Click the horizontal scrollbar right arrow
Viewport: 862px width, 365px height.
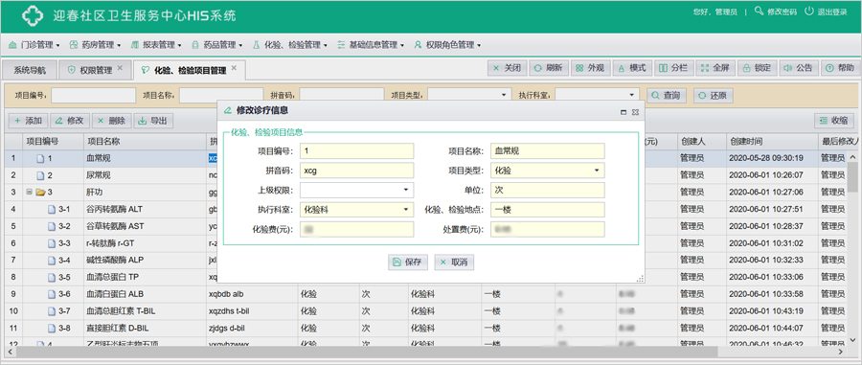pyautogui.click(x=841, y=352)
